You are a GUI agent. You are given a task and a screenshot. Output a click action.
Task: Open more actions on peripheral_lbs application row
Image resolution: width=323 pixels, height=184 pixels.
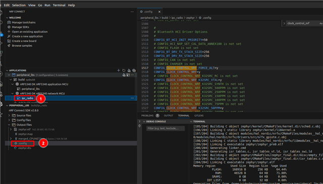tap(132, 75)
